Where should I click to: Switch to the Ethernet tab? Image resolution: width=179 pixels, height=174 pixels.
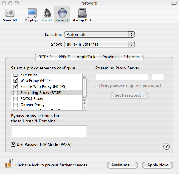(x=132, y=57)
